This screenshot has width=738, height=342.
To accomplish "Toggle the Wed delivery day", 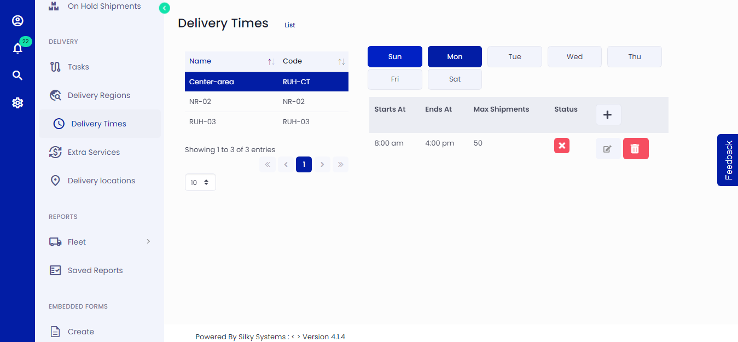I will 574,56.
